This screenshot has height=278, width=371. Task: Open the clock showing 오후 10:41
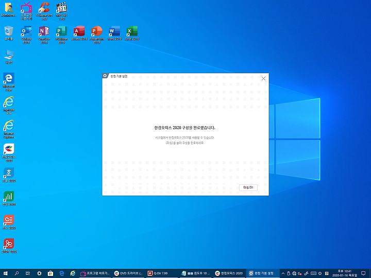[344, 273]
